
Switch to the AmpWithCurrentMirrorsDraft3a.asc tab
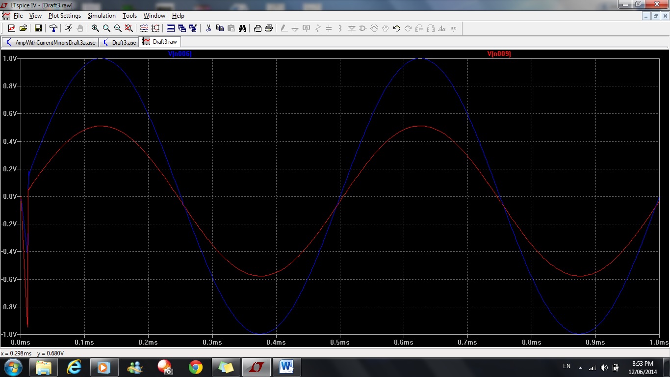point(51,42)
